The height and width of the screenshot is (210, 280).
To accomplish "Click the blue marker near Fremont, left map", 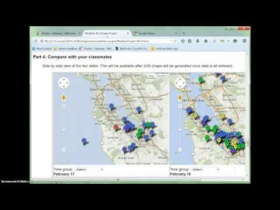I will (138, 110).
